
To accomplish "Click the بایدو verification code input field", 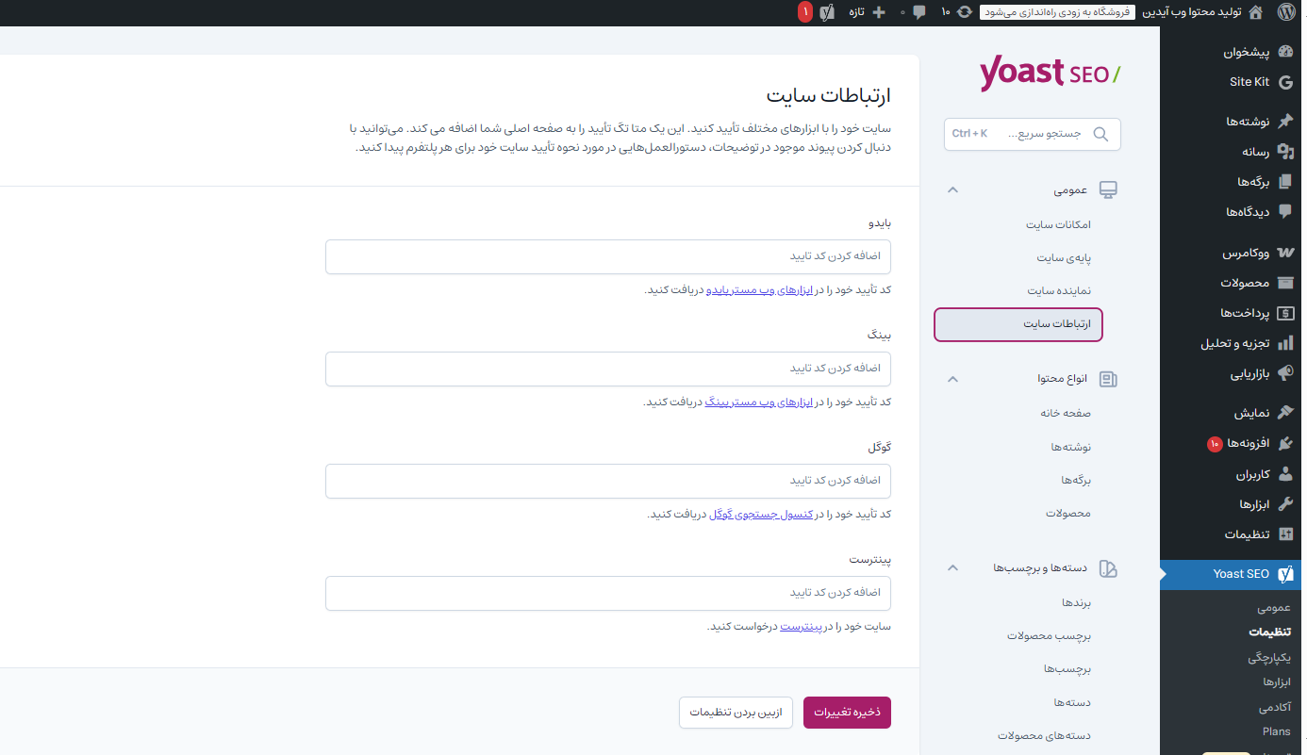I will (x=607, y=256).
